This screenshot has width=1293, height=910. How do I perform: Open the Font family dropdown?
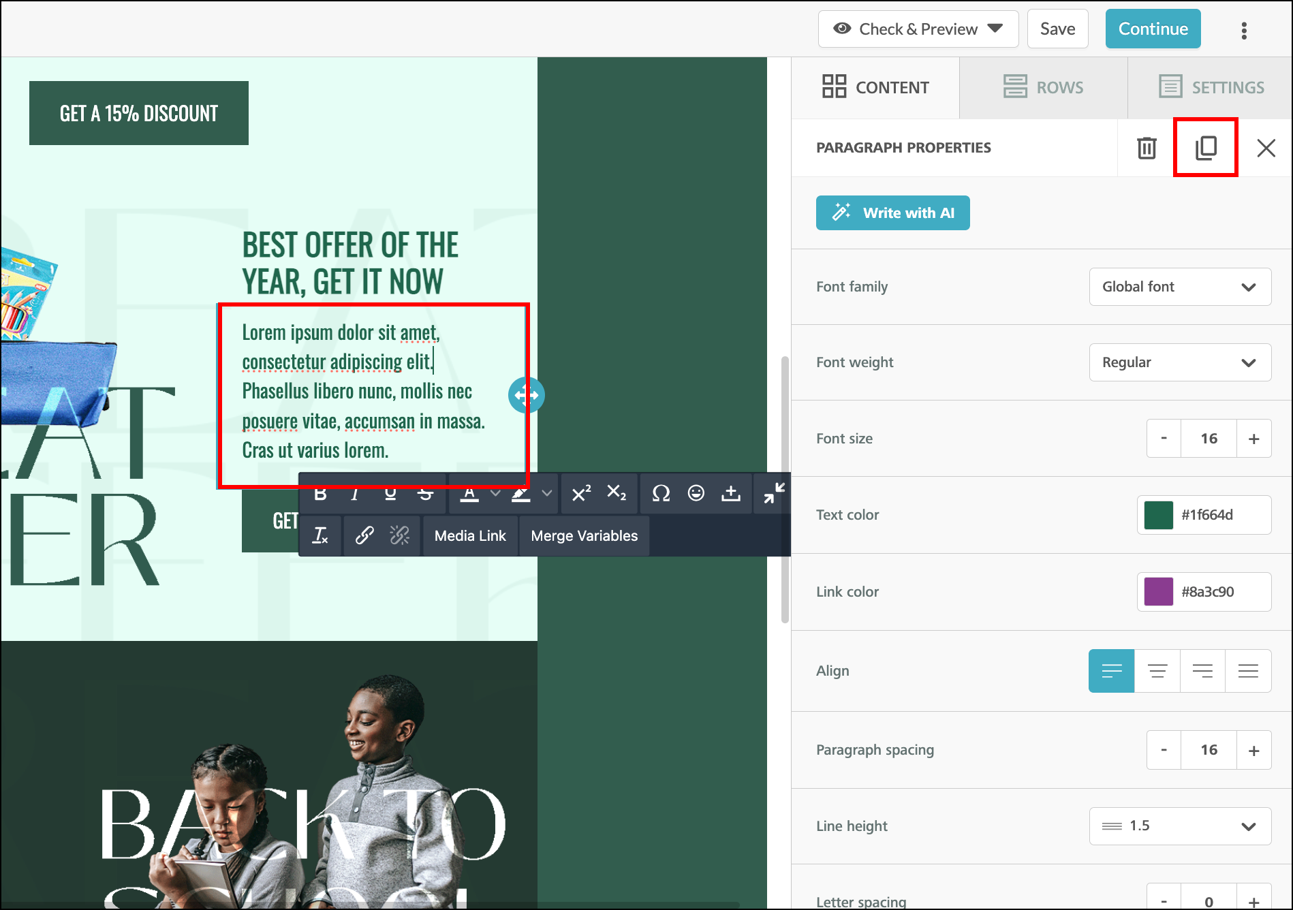click(x=1180, y=287)
